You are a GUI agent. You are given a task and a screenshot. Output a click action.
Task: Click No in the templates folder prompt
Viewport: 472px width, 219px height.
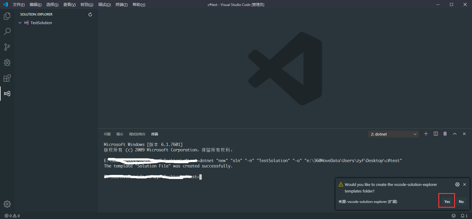coord(461,202)
